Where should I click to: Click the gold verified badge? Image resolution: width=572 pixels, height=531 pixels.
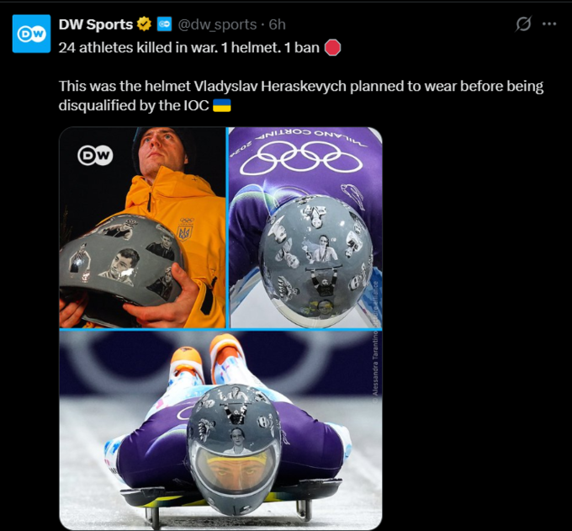click(145, 24)
